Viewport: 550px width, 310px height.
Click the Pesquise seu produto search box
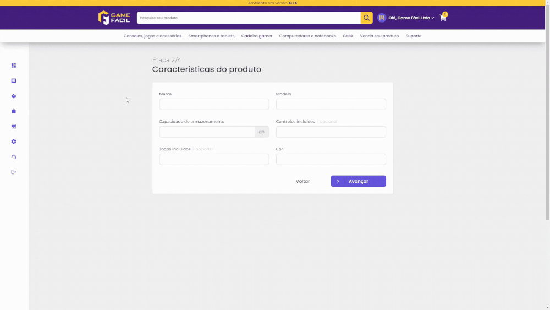click(x=249, y=18)
